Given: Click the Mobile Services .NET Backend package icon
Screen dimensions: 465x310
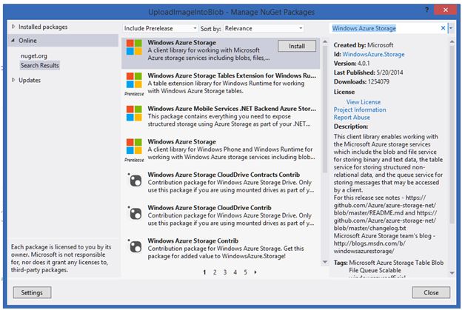Looking at the screenshot, I should (x=134, y=113).
